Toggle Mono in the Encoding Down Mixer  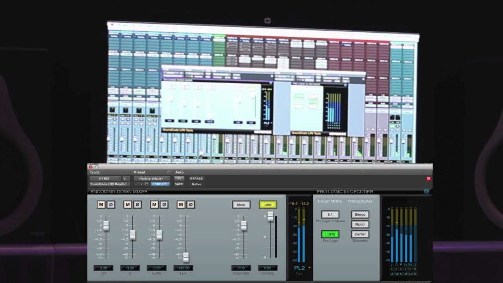[241, 204]
